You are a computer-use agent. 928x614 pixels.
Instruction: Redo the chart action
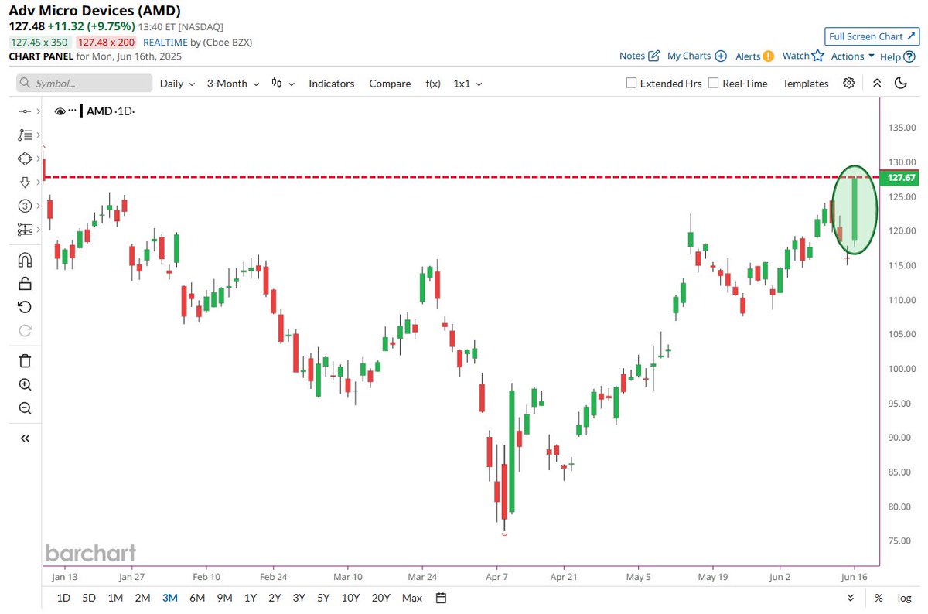(x=25, y=330)
